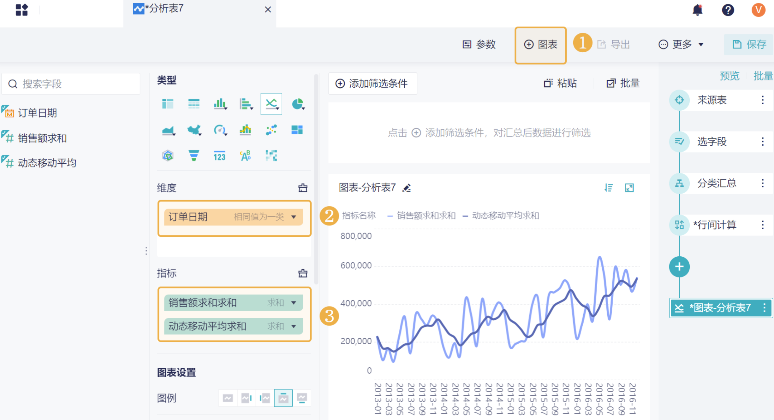Choose the horizontal bar chart type
This screenshot has height=420, width=774.
(246, 104)
